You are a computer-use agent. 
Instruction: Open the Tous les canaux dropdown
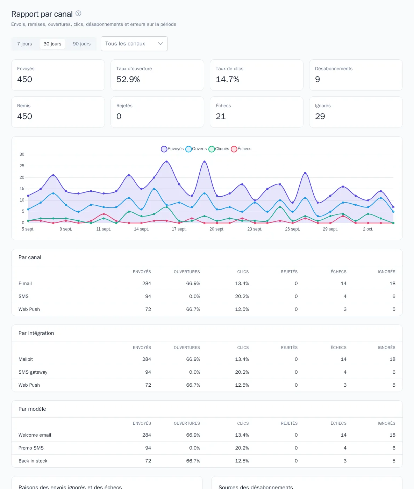(134, 44)
